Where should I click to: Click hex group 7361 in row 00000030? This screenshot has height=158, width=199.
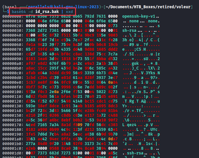[54, 31]
